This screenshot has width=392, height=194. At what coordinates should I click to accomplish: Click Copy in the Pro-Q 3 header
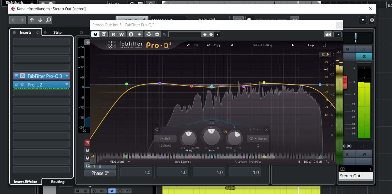(217, 45)
